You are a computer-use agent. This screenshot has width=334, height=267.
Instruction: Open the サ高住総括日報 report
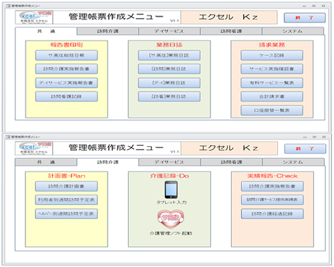click(66, 55)
